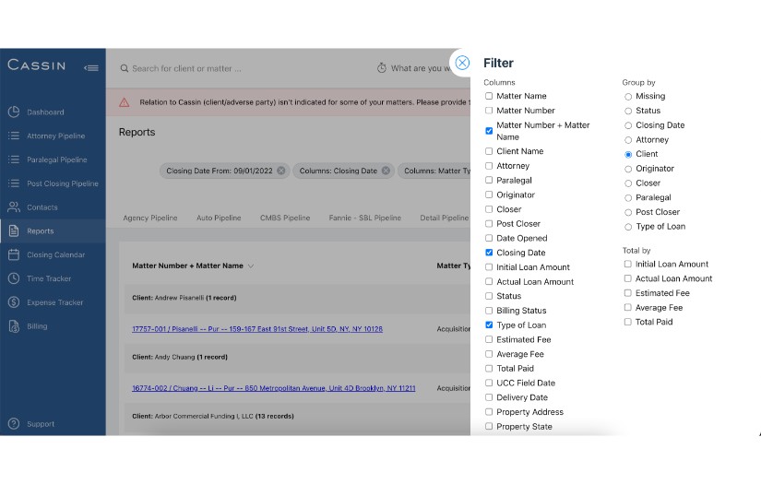Check Total by Estimated Fee checkbox
761x484 pixels.
[x=627, y=293]
